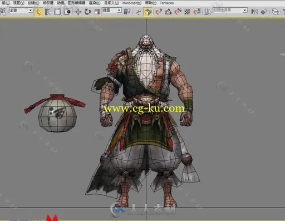Image resolution: width=285 pixels, height=221 pixels.
Task: Open the 自定义 Customize menu
Action: click(111, 3)
